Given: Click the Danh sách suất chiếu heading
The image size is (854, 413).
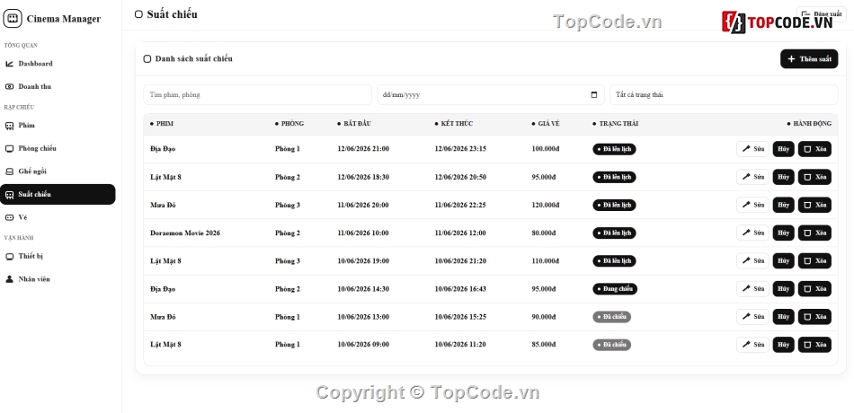Looking at the screenshot, I should coord(193,58).
